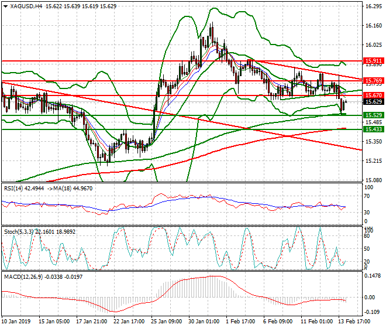Select the 13 Feb 17:00 time label
386x328 pixels.
click(354, 322)
